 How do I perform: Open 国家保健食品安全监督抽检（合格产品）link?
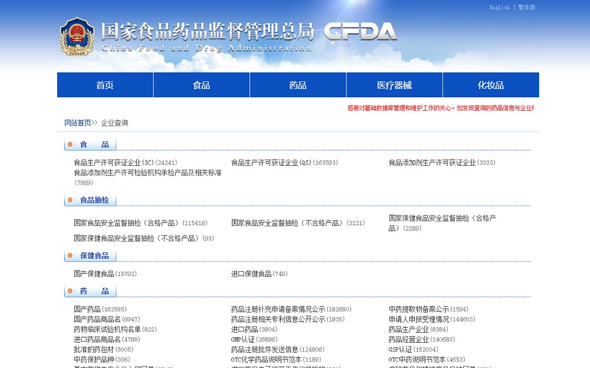[442, 223]
